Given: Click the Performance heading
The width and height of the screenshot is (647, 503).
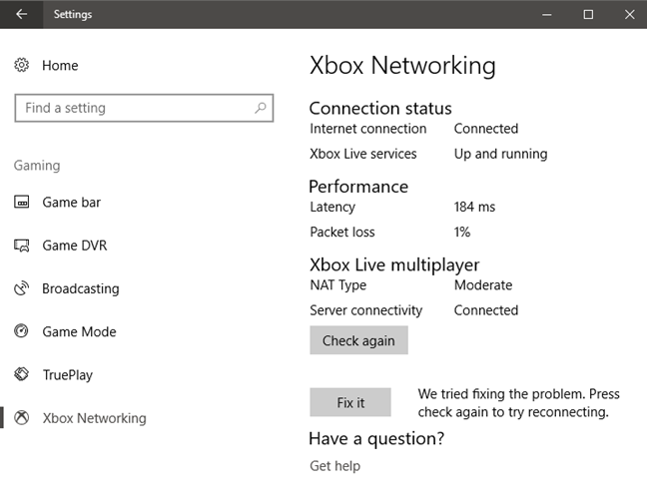Looking at the screenshot, I should point(358,187).
